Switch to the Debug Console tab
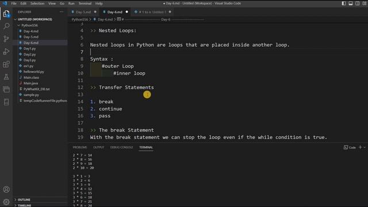Viewport: 368px width, 207px height. [121, 147]
